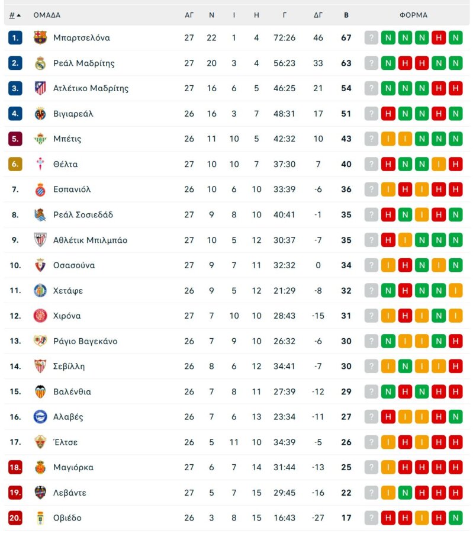Click the grey ? next-match indicator for Real Madrid
This screenshot has height=533, width=473.
372,63
